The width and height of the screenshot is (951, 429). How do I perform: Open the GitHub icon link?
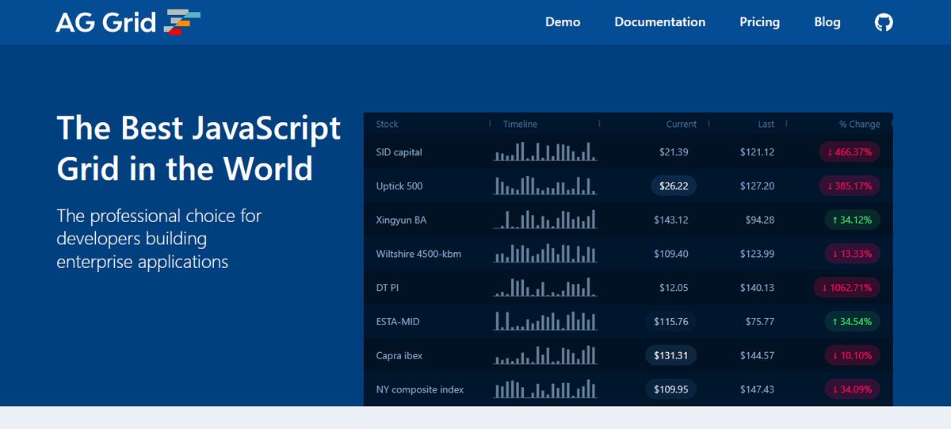tap(883, 22)
